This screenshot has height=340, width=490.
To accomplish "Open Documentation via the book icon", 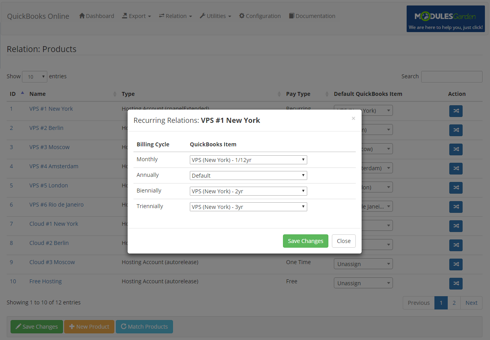I will pyautogui.click(x=291, y=16).
